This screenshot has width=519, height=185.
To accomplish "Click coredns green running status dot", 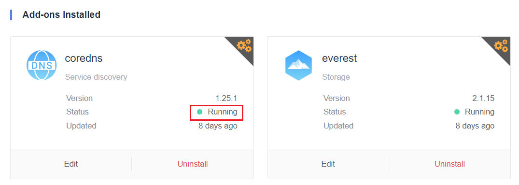I will 199,112.
